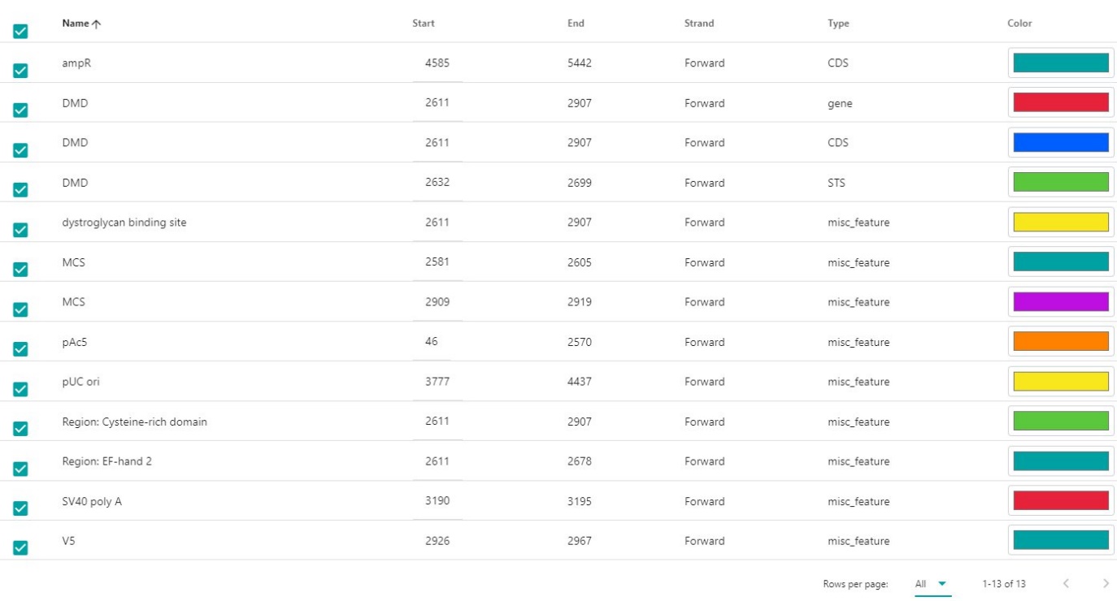Screen dimensions: 1117x601
Task: Go to the next page arrow
Action: [x=1106, y=583]
